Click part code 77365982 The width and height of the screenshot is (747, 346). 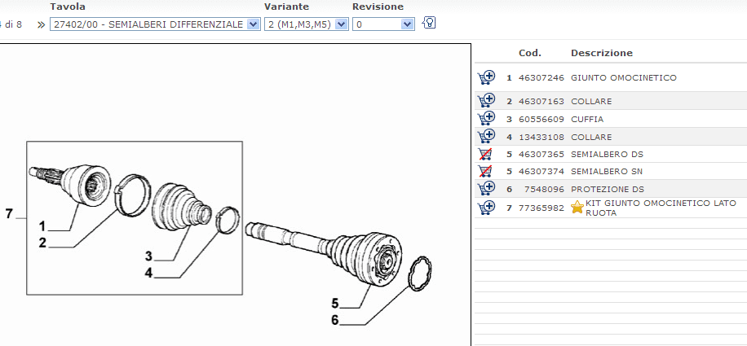[541, 208]
